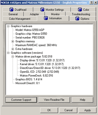The height and width of the screenshot is (115, 98).
Task: Select 'Graphics hardware' root label
Action: point(22,26)
